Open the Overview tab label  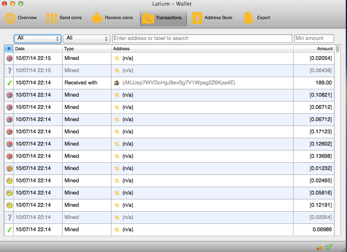click(x=27, y=18)
